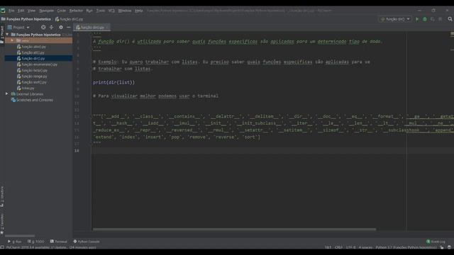Image resolution: width=454 pixels, height=255 pixels.
Task: Click Run with Coverage icon
Action: pyautogui.click(x=433, y=19)
